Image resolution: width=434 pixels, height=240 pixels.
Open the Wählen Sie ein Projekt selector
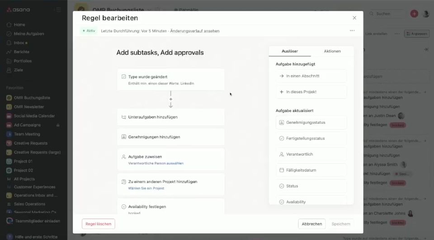click(146, 188)
